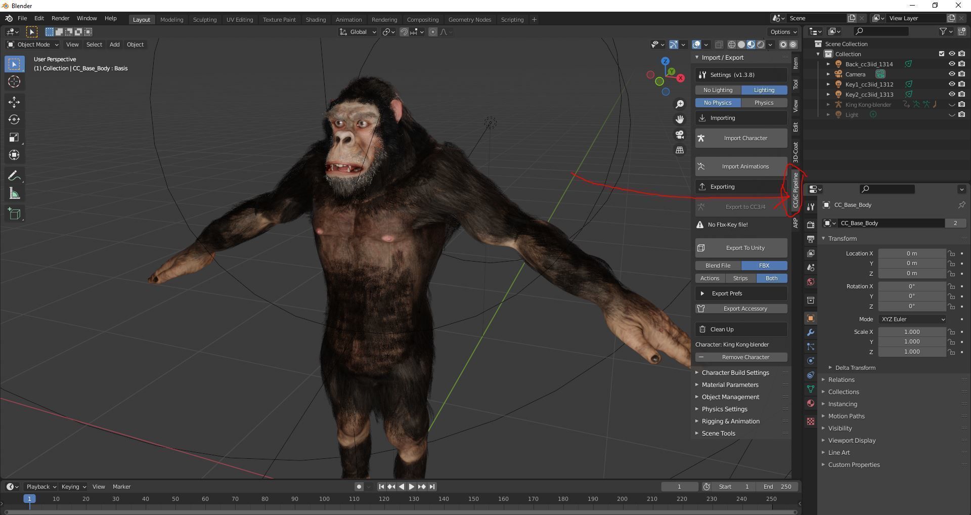Open the ARP sidebar tab

(796, 223)
